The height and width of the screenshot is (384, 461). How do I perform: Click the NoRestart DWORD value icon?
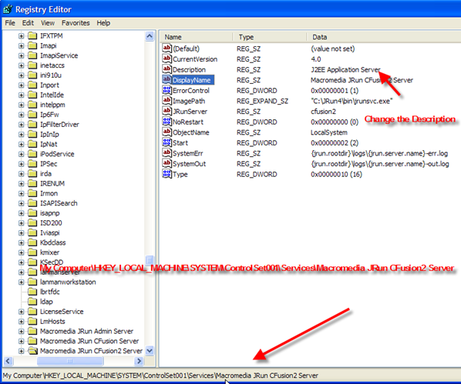167,122
